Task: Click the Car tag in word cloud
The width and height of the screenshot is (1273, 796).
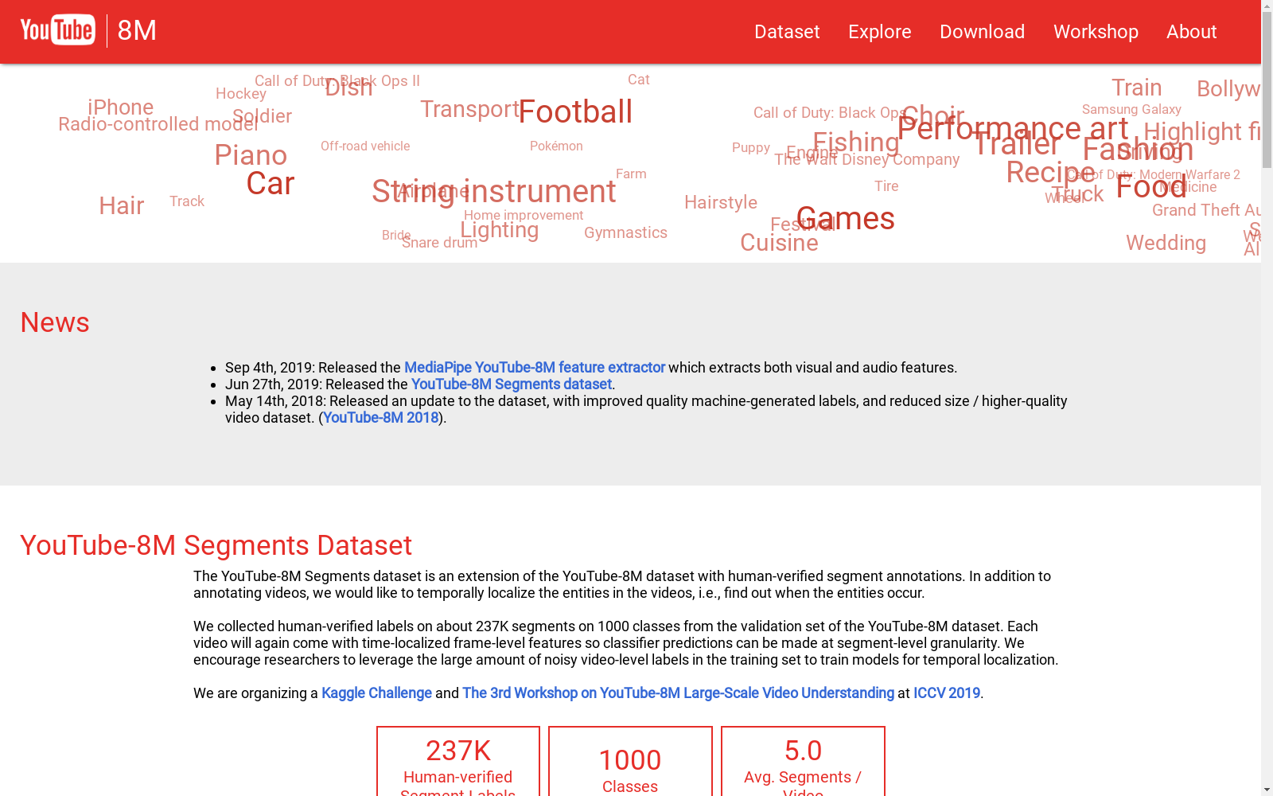Action: coord(271,184)
